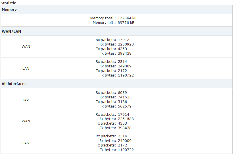Click the 6089 Rx packets value

pos(122,93)
